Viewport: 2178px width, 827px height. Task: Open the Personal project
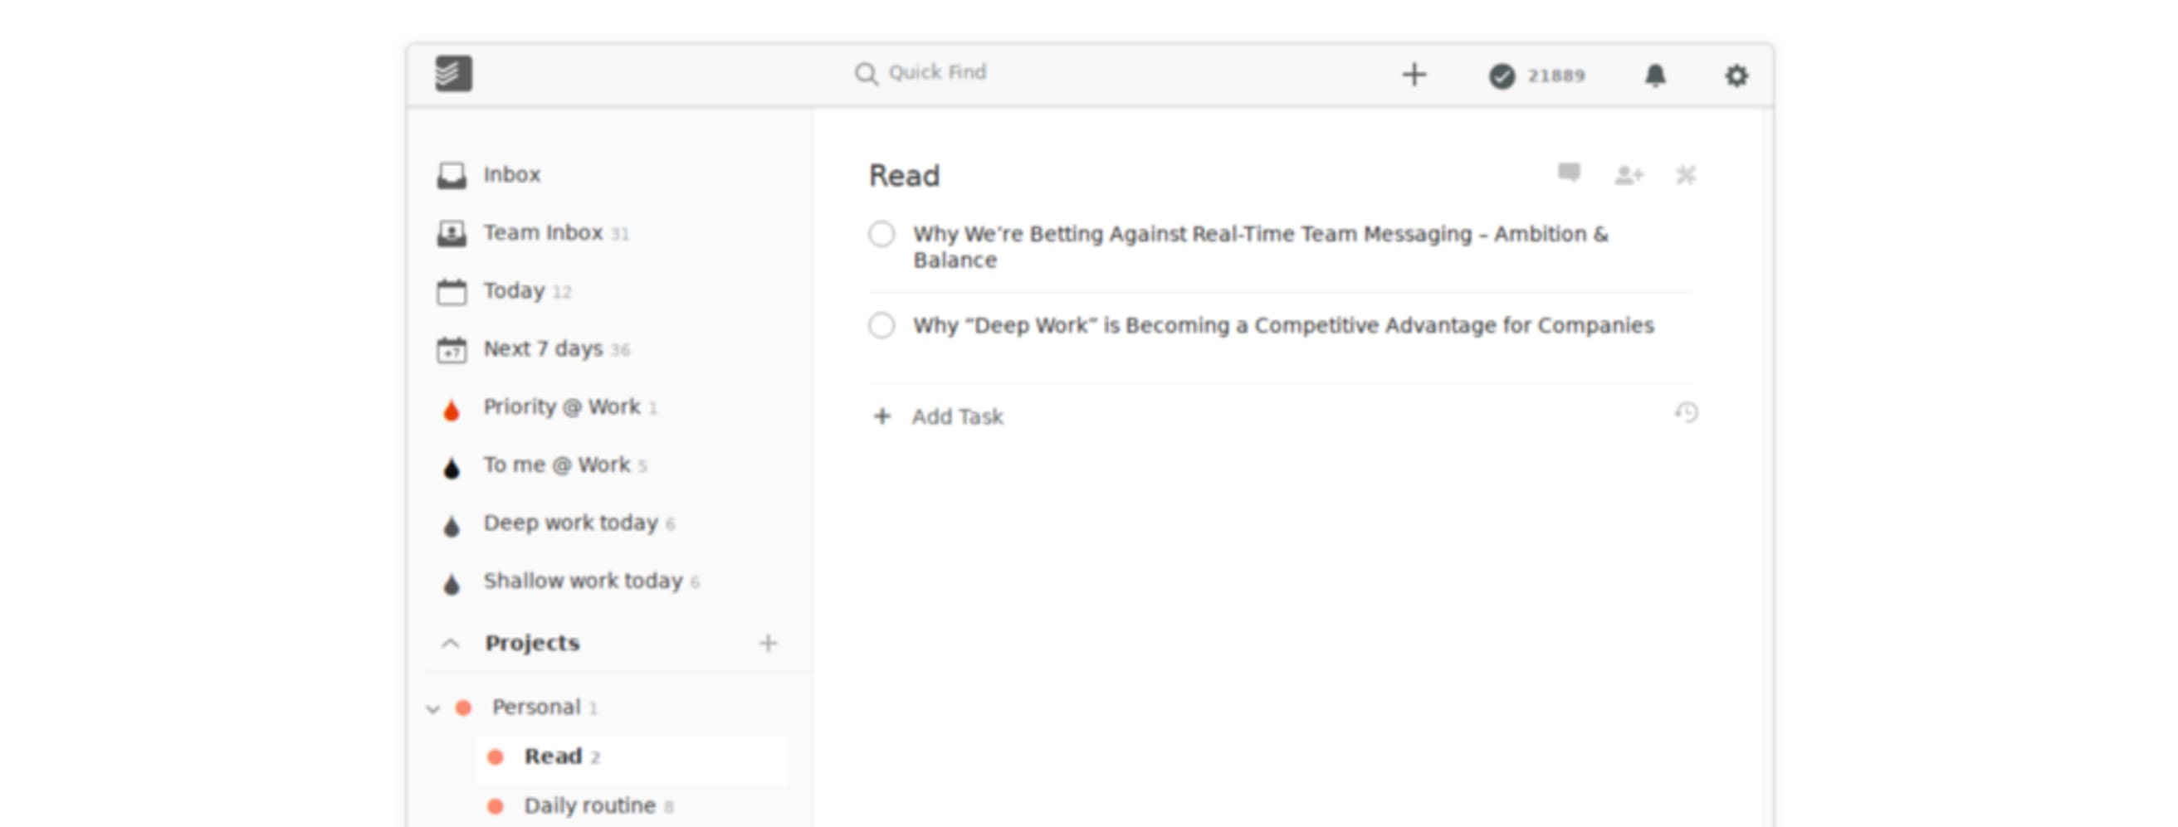pyautogui.click(x=536, y=707)
